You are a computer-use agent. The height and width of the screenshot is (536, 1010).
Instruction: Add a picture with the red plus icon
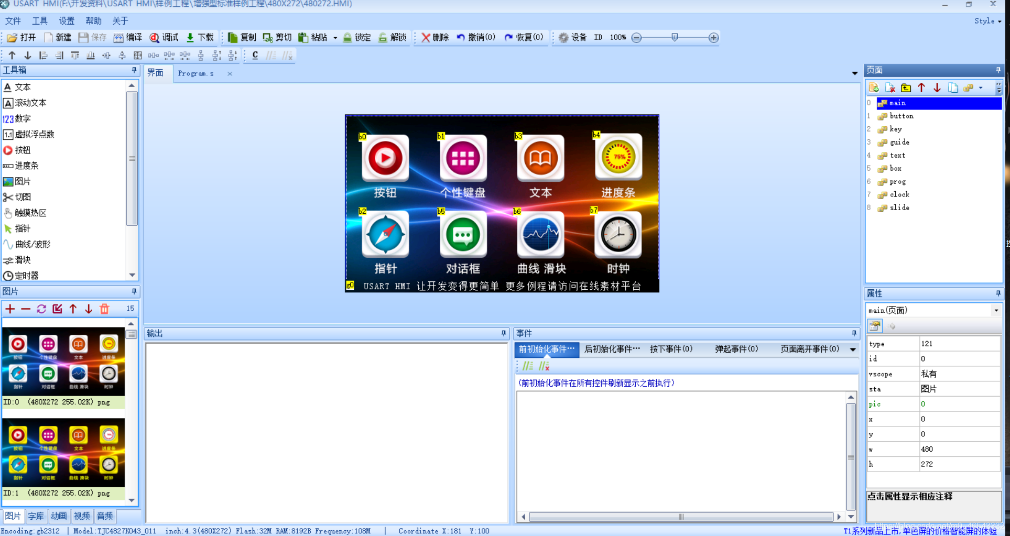pos(10,309)
